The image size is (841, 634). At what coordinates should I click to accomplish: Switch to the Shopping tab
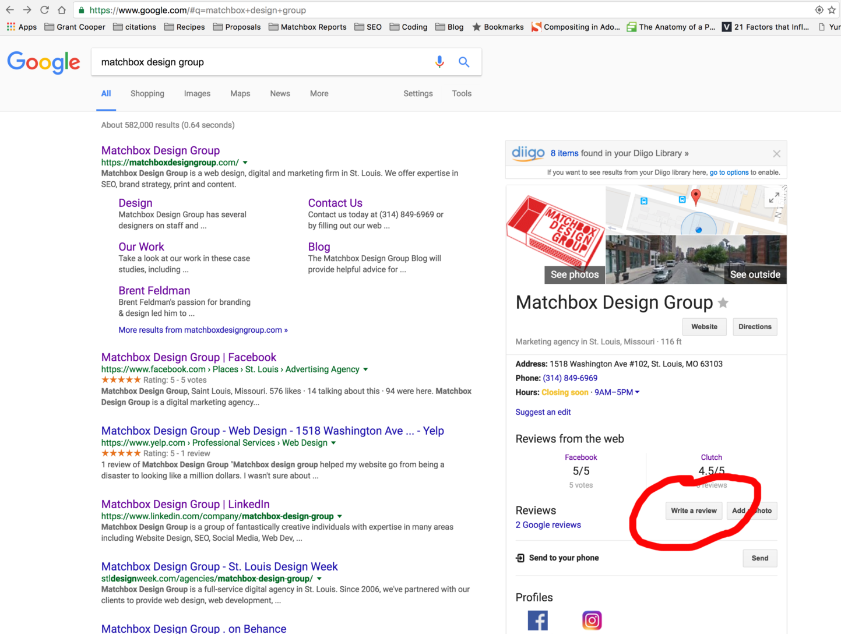pos(147,93)
